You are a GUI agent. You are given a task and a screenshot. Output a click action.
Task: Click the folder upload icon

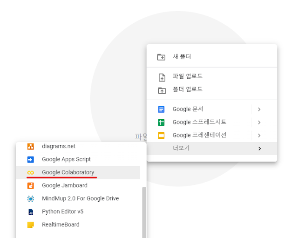[x=162, y=90]
